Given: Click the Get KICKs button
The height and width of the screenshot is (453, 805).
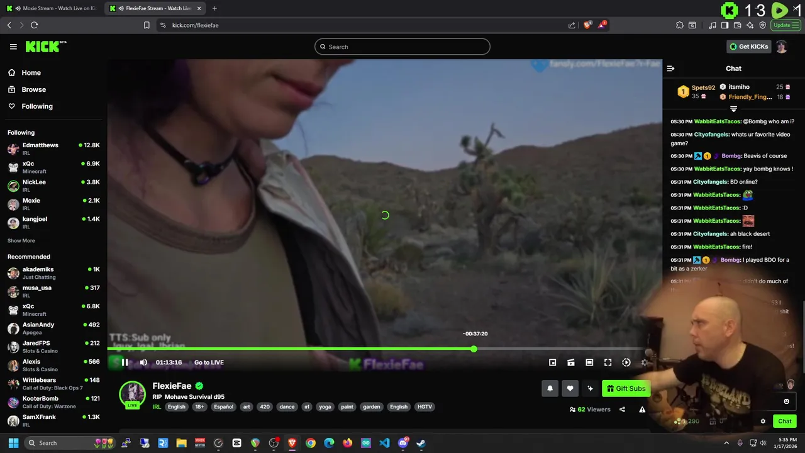Looking at the screenshot, I should 748,47.
